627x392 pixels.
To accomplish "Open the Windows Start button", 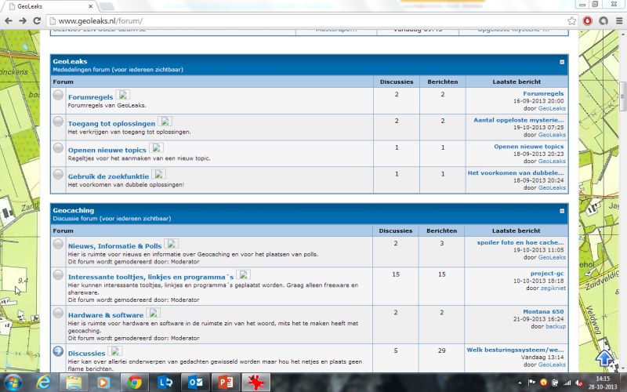I will click(x=13, y=383).
